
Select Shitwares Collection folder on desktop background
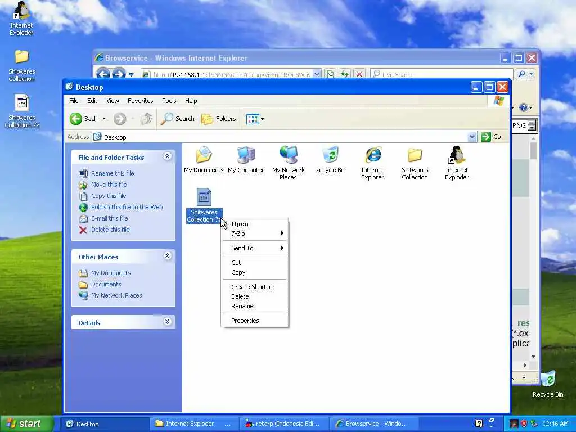click(22, 65)
